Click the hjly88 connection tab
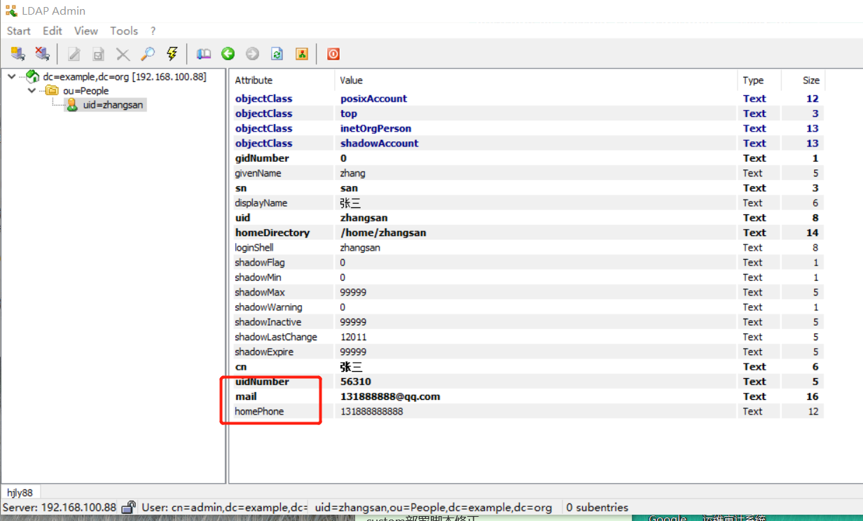 click(x=20, y=492)
